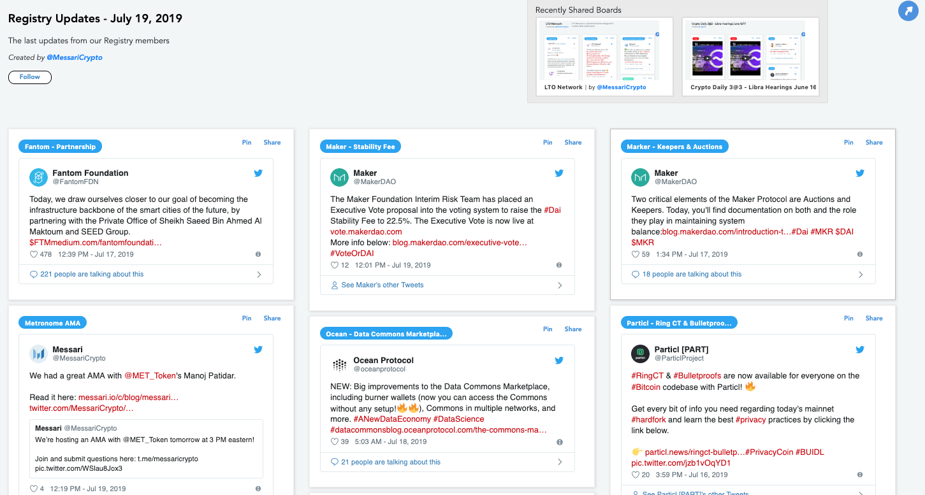Click Twitter bird icon on Fantom Foundation tweet
This screenshot has width=925, height=495.
point(258,173)
